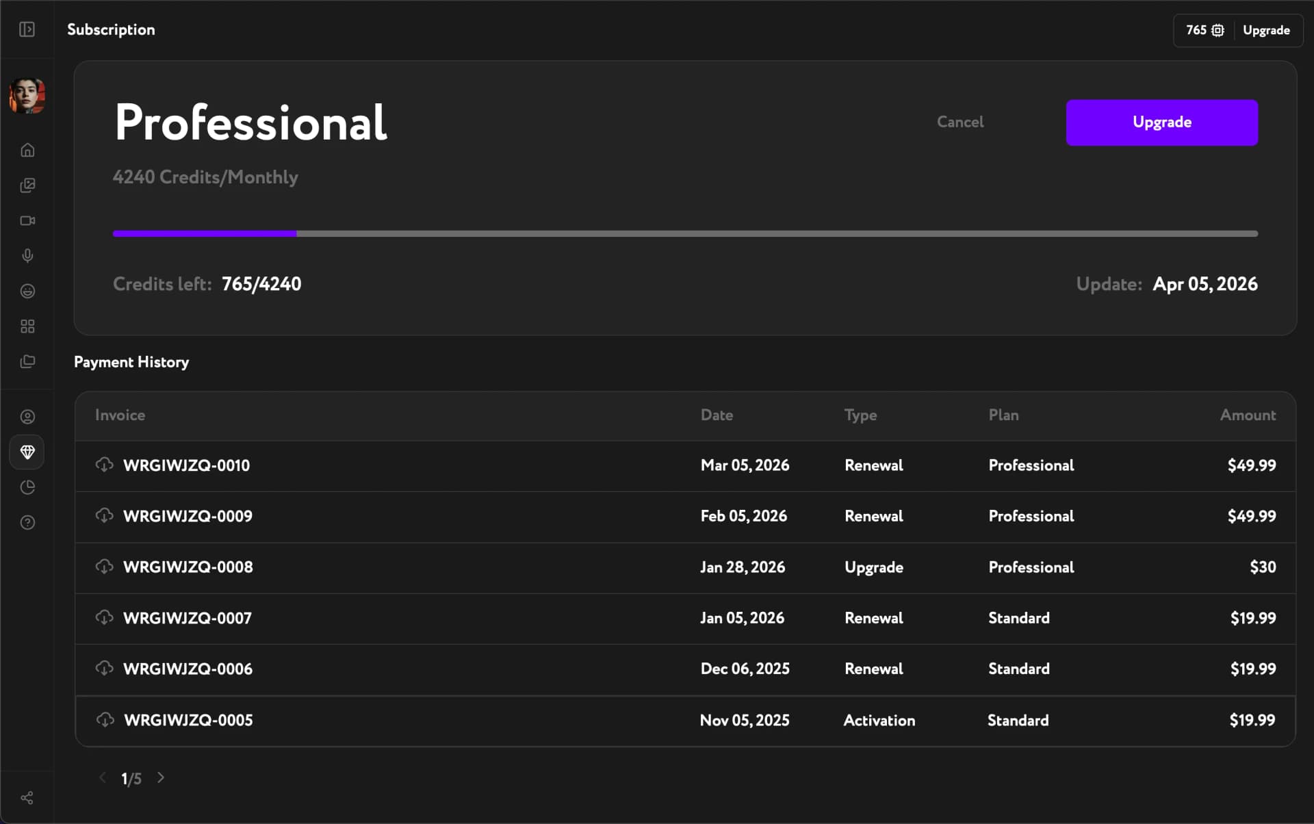Open the image generation sidebar icon
The image size is (1314, 824).
(27, 185)
